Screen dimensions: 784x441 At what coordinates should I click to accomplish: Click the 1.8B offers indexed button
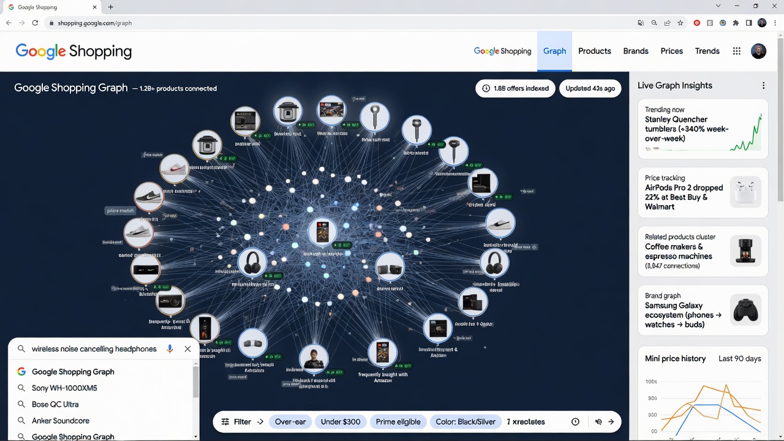[515, 88]
